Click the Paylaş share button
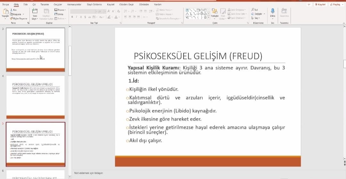This screenshot has width=346, height=179. [335, 4]
